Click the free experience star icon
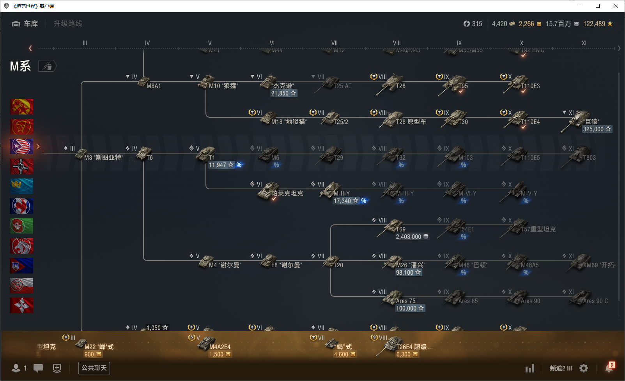 [610, 24]
